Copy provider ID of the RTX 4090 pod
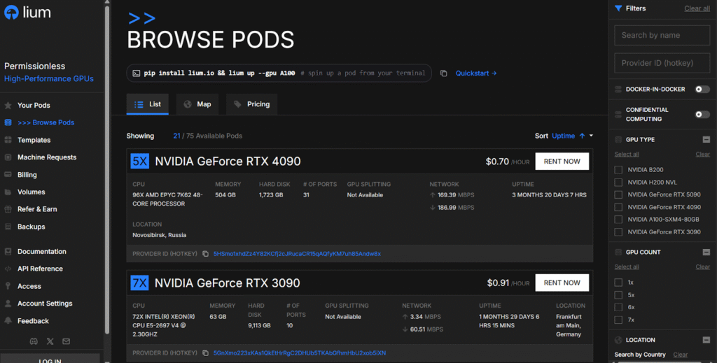This screenshot has width=717, height=363. point(206,254)
